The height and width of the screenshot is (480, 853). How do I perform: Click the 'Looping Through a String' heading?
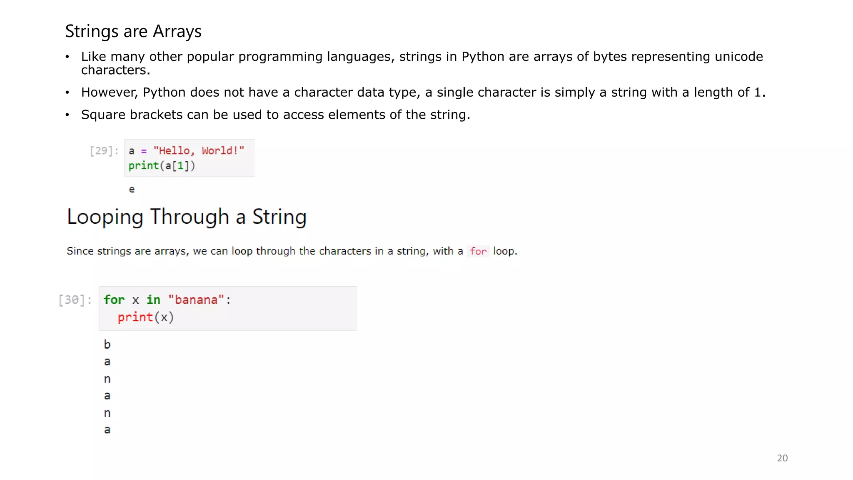point(187,217)
